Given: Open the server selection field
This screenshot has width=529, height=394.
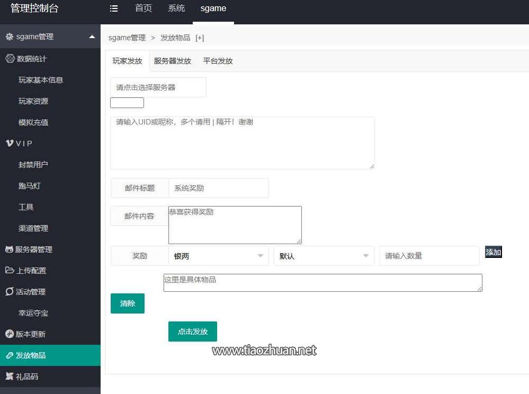Looking at the screenshot, I should pos(158,87).
